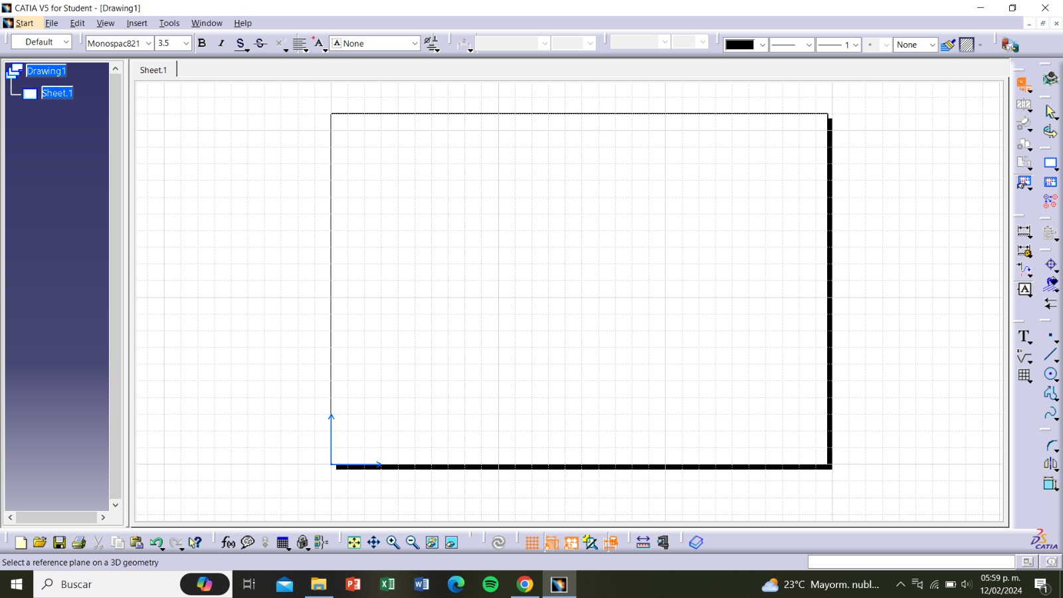The width and height of the screenshot is (1063, 598).
Task: Click the tree panel scroll down arrow
Action: pos(116,505)
